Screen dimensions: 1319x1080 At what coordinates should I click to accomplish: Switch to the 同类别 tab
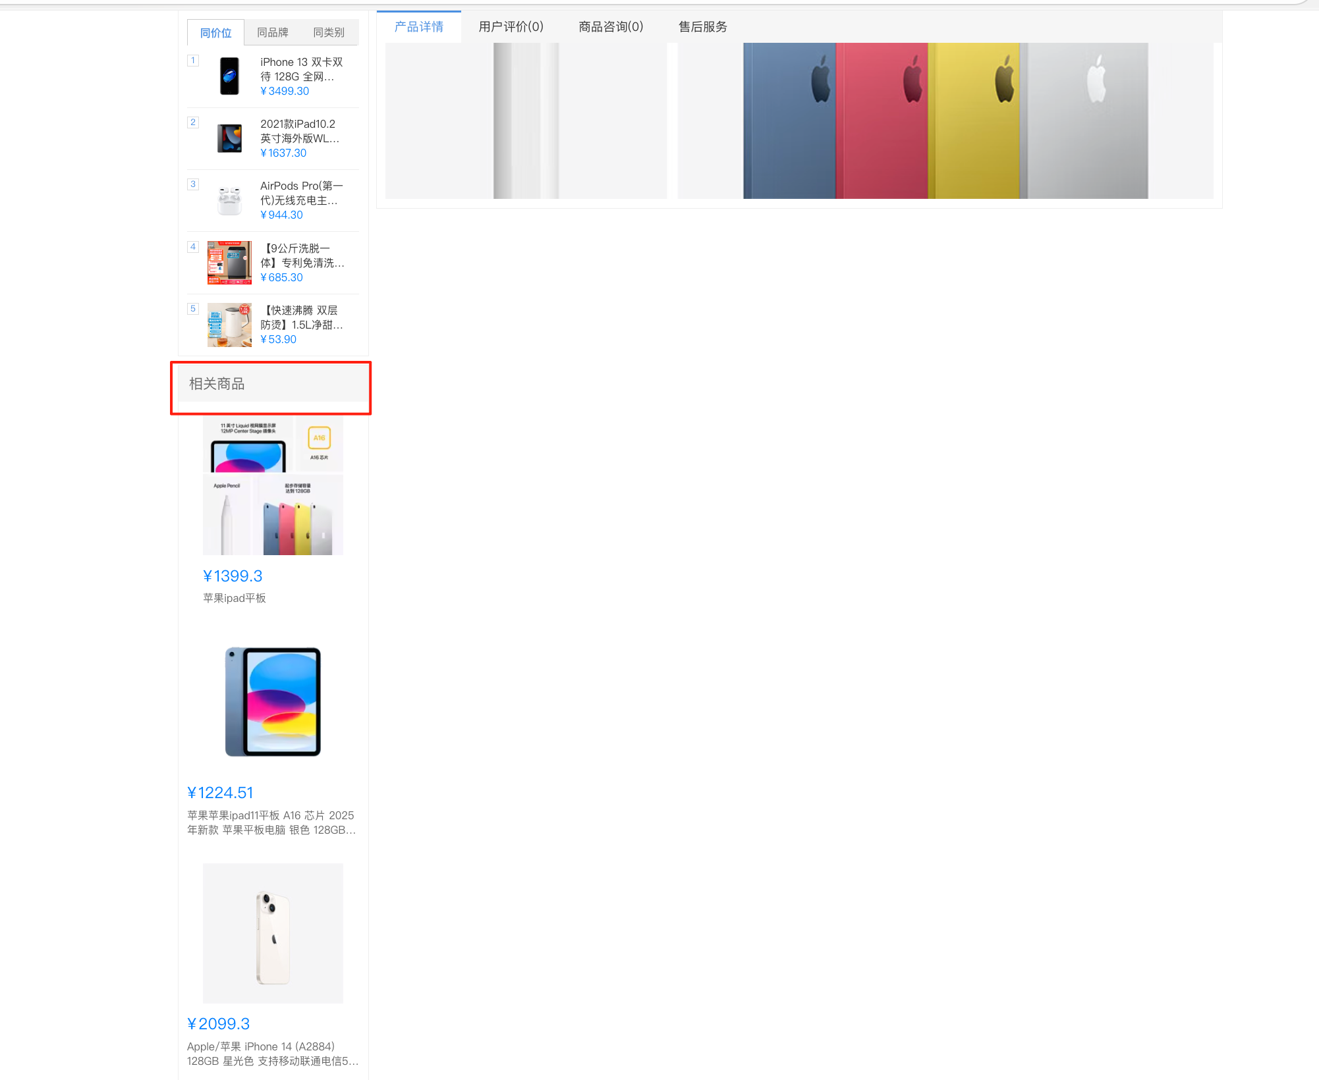[329, 32]
